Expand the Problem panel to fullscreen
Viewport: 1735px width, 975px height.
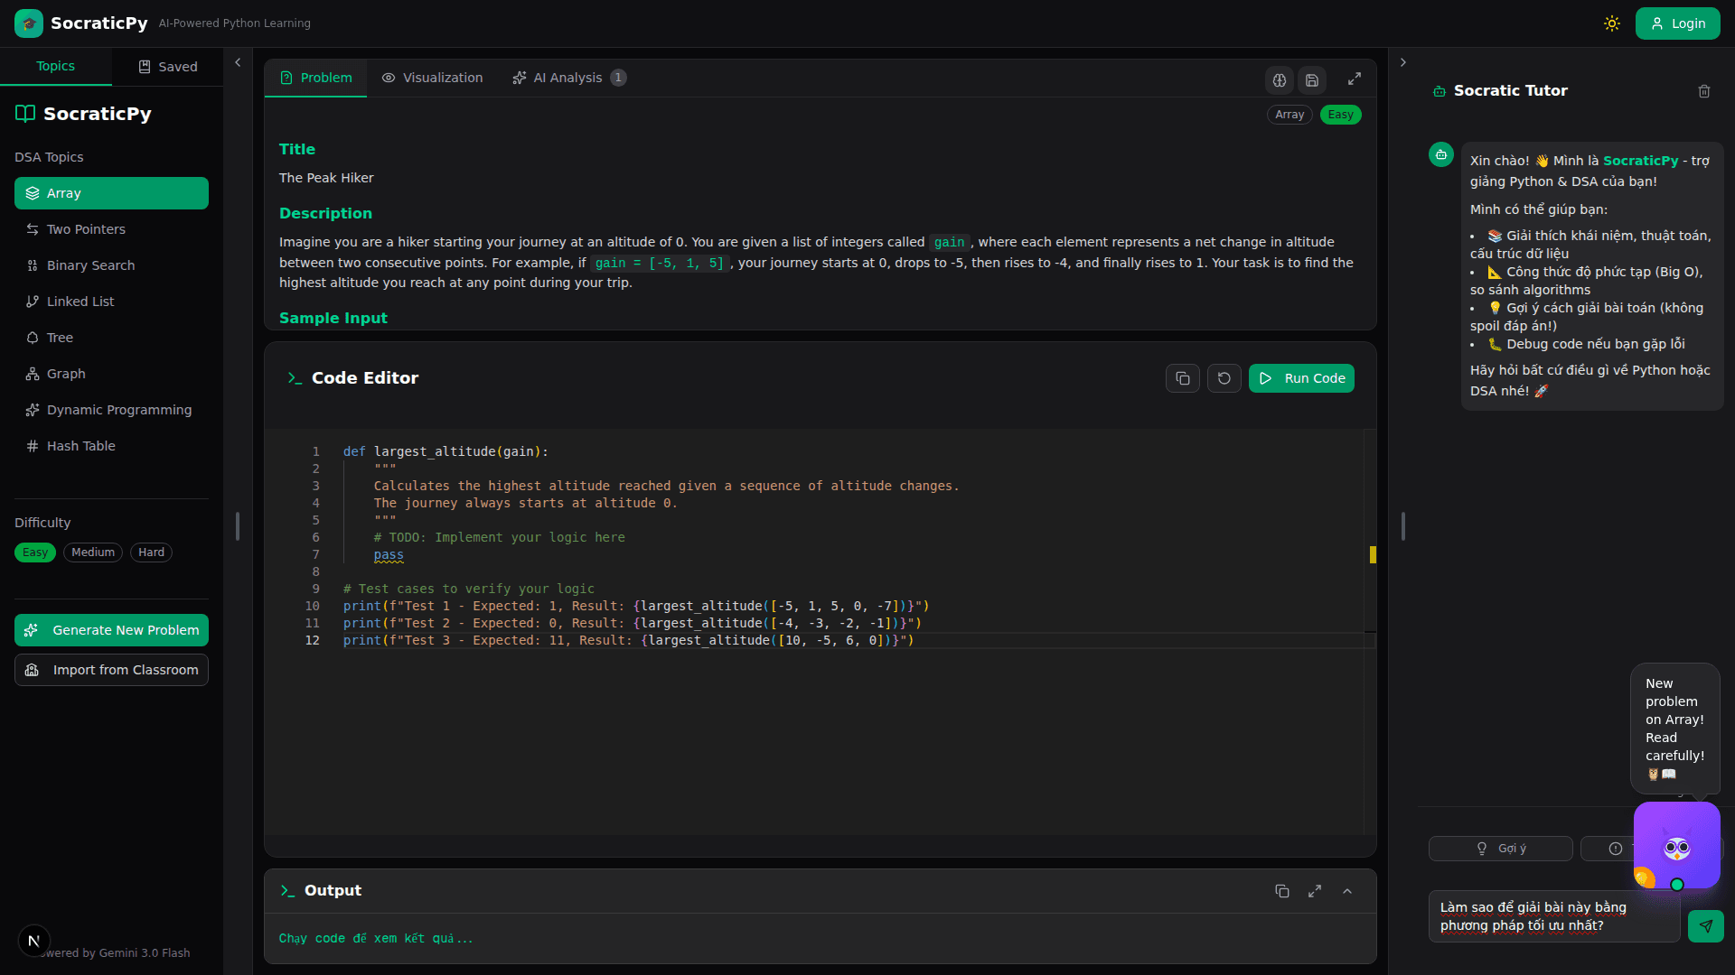coord(1354,79)
